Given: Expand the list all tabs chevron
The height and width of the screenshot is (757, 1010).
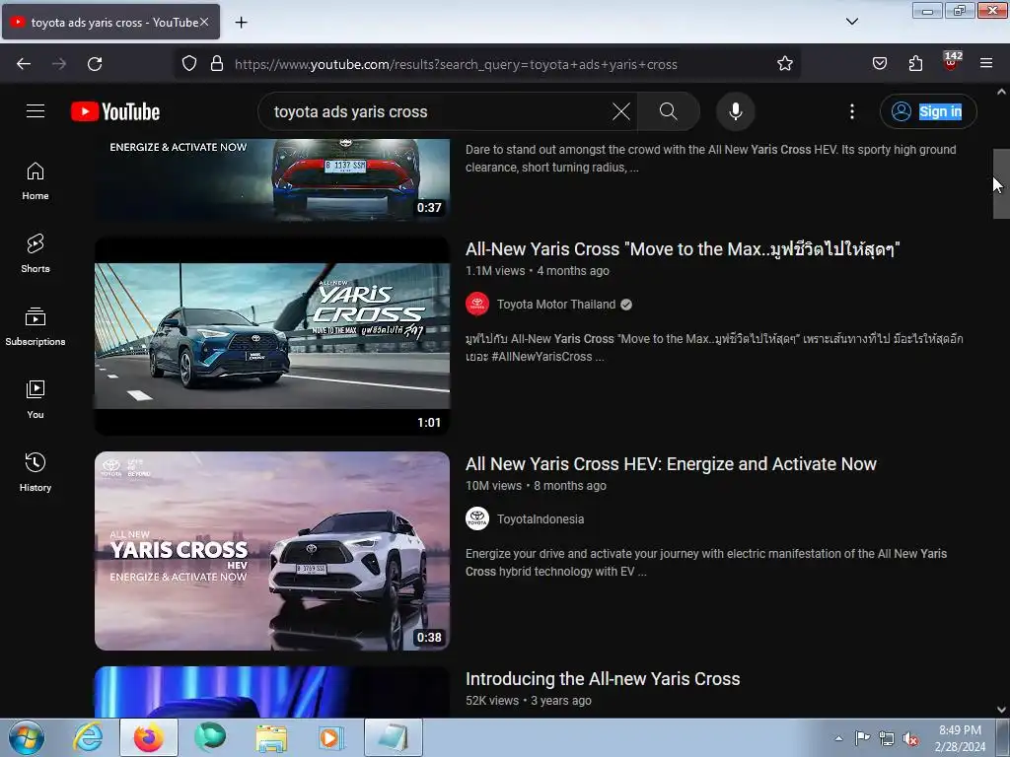Looking at the screenshot, I should tap(851, 22).
